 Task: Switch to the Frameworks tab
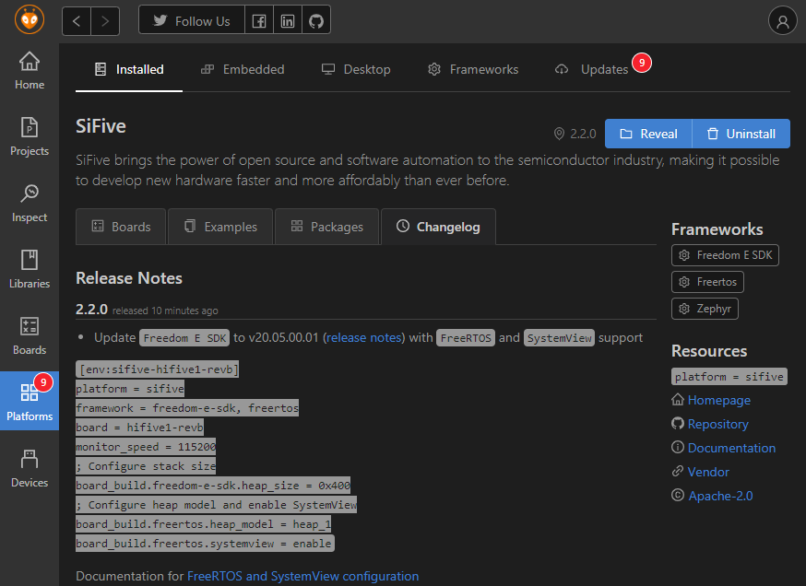coord(473,69)
